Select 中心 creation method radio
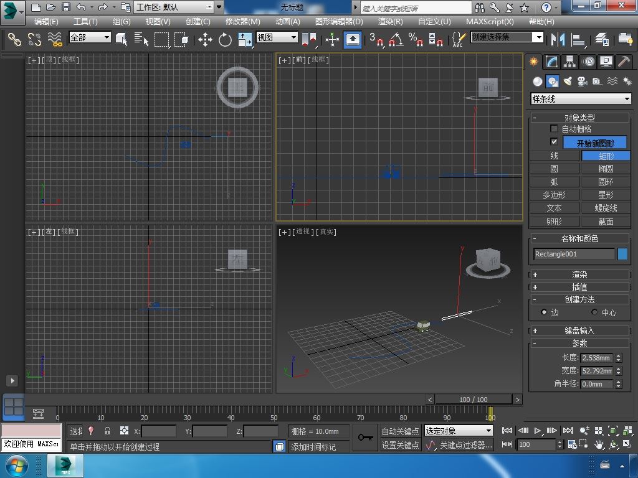638x478 pixels. point(594,312)
